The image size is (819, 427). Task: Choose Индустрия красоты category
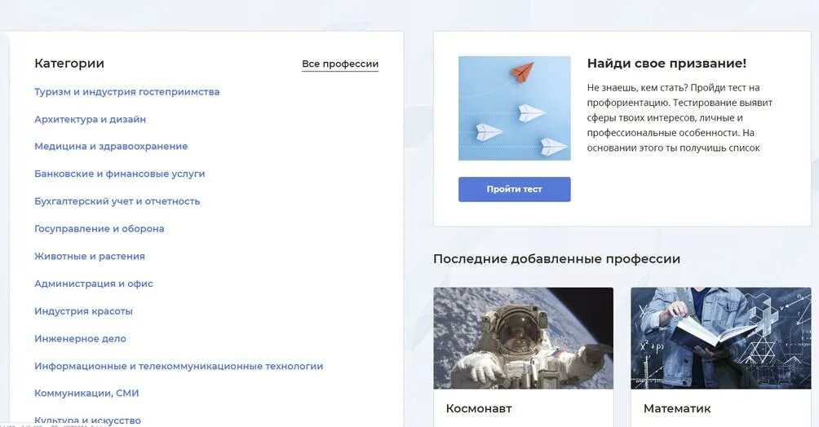tap(83, 311)
